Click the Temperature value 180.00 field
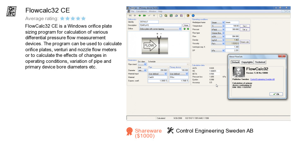Viewport: 297px width, 147px height. click(x=232, y=26)
